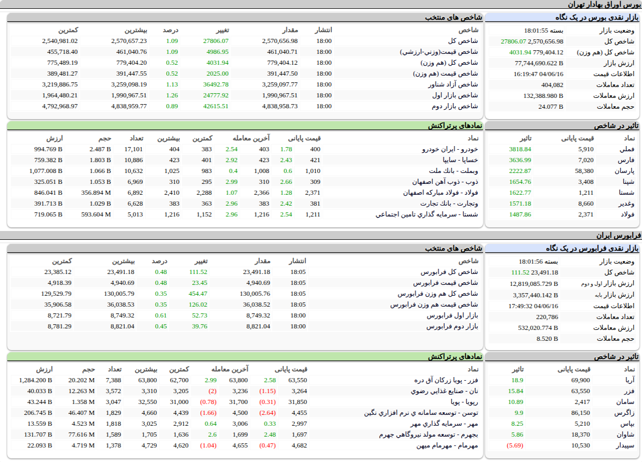This screenshot has width=642, height=462.
Task: Select فارس in index impact table
Action: click(627, 160)
